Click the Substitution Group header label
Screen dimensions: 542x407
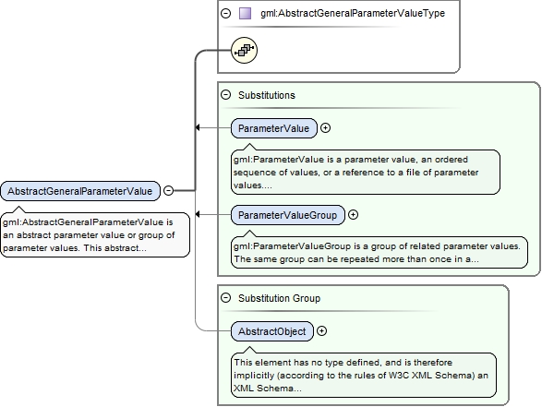click(279, 298)
